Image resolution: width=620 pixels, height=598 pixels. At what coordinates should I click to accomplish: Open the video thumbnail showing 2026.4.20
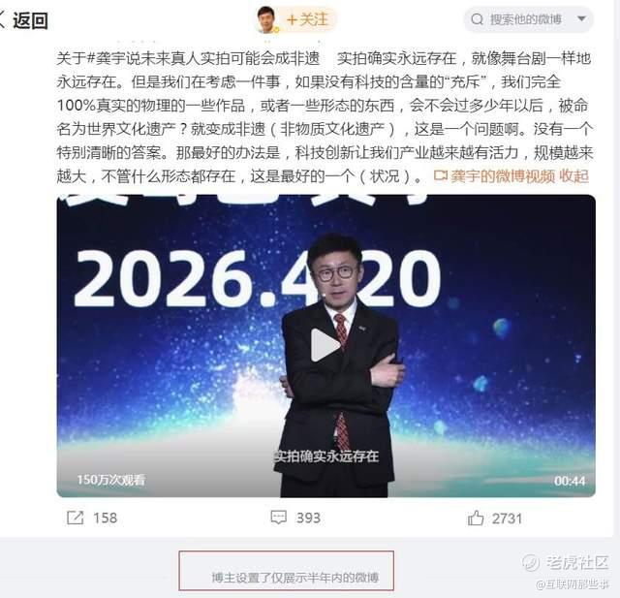point(326,346)
